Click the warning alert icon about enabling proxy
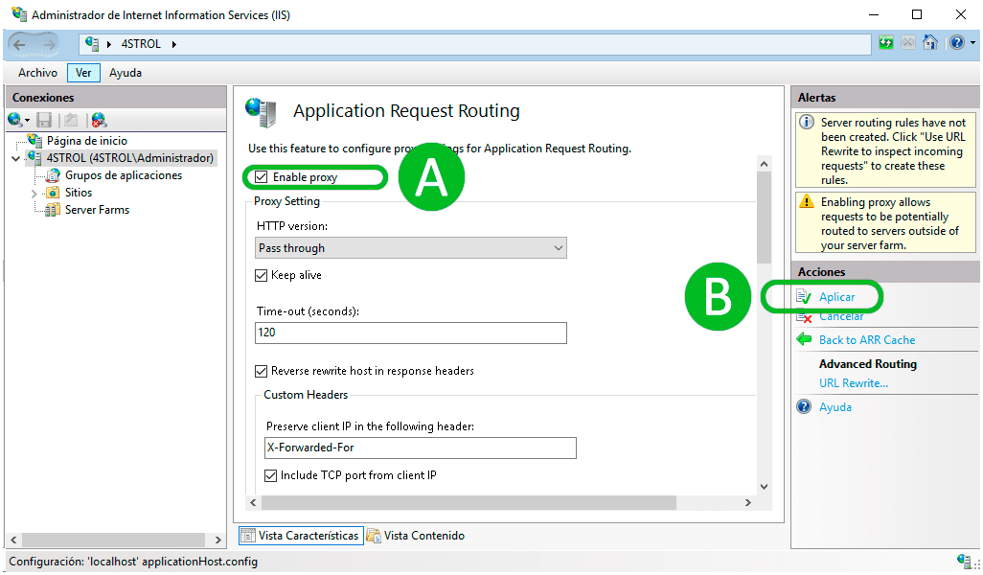The width and height of the screenshot is (983, 575). pos(807,201)
